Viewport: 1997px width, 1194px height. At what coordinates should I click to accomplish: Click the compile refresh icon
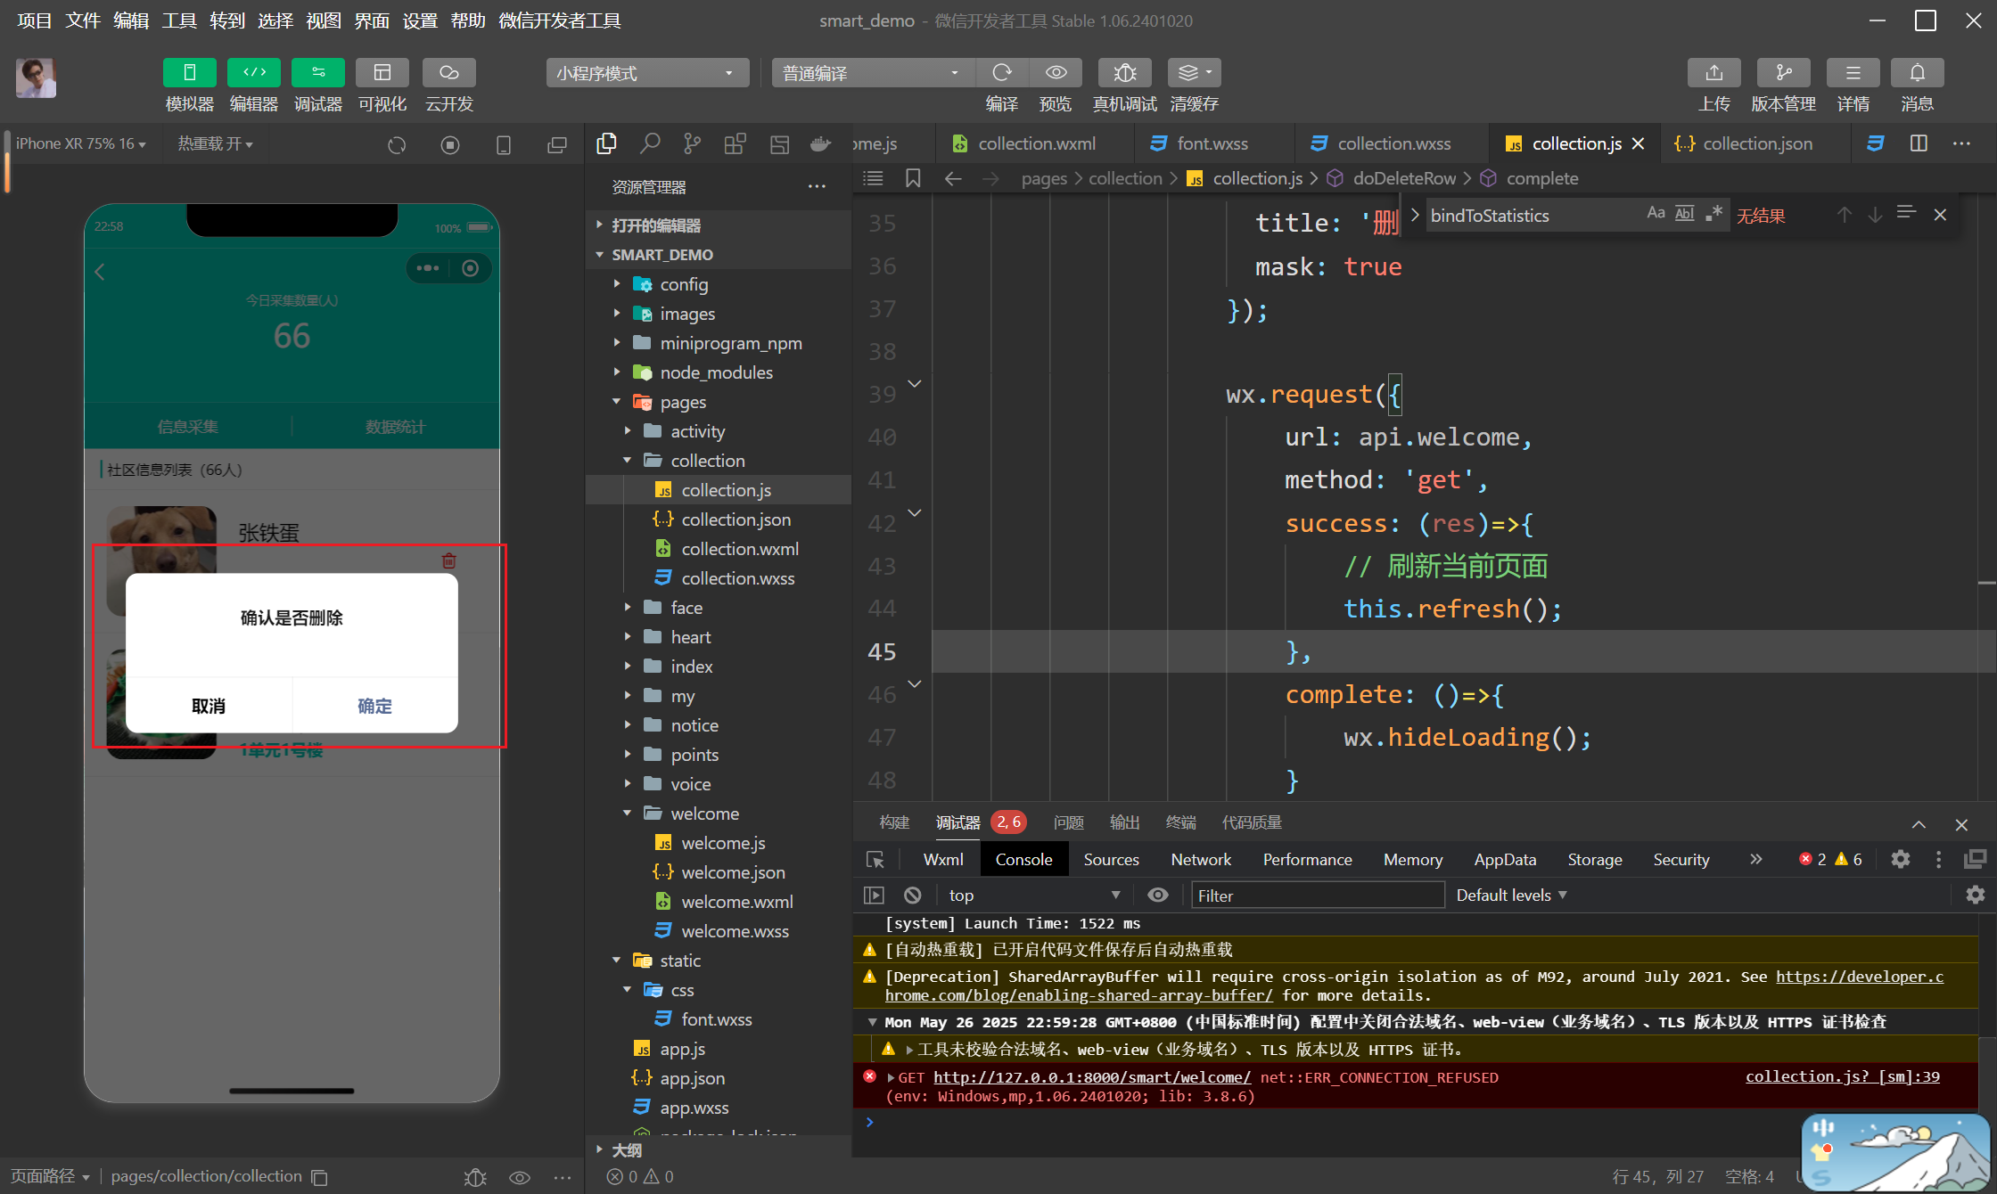coord(1002,73)
